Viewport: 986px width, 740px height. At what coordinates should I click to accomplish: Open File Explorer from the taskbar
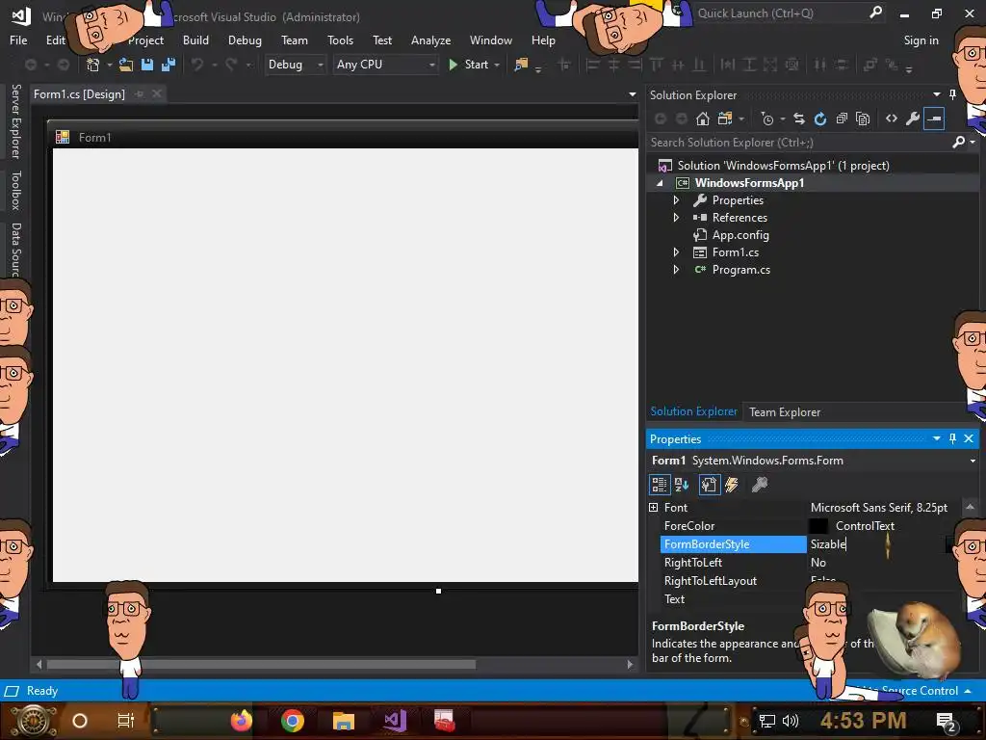coord(344,721)
